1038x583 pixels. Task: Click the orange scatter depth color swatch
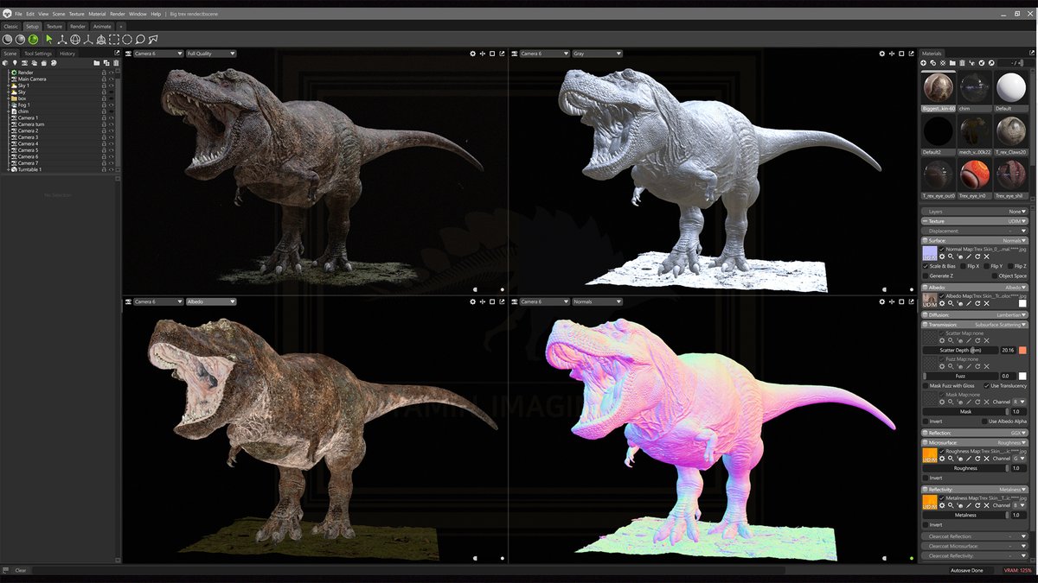(1022, 350)
